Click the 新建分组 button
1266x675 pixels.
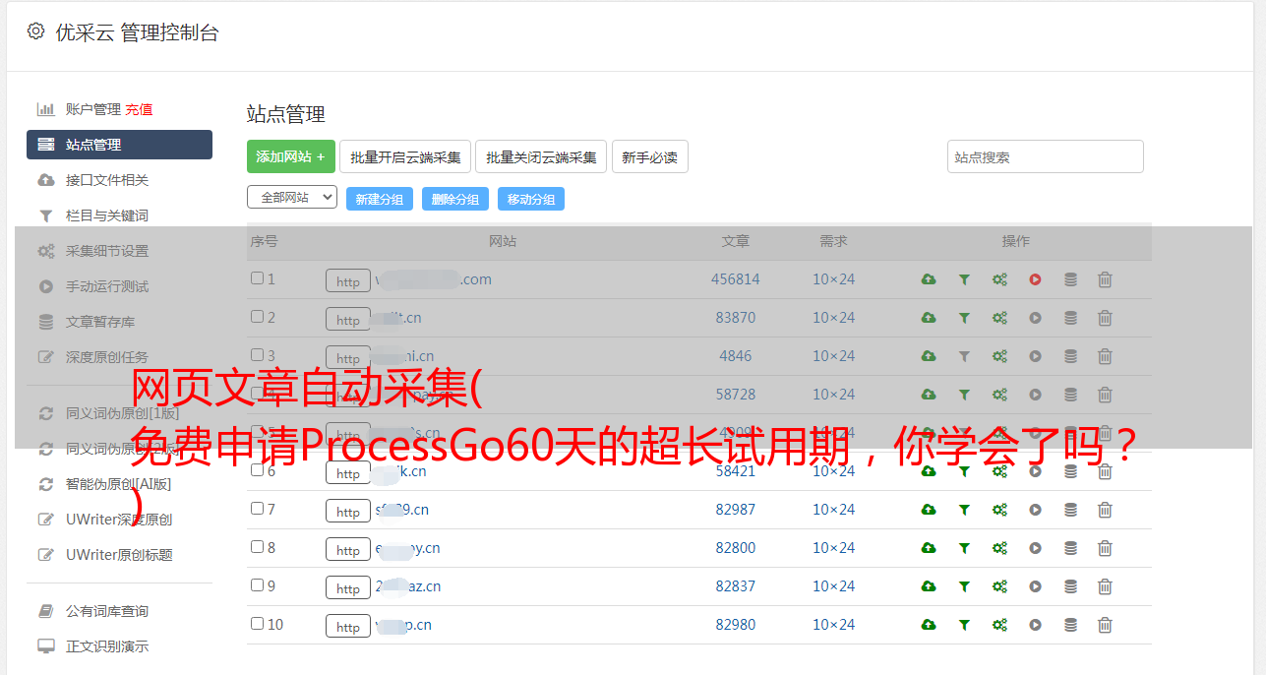pos(380,199)
